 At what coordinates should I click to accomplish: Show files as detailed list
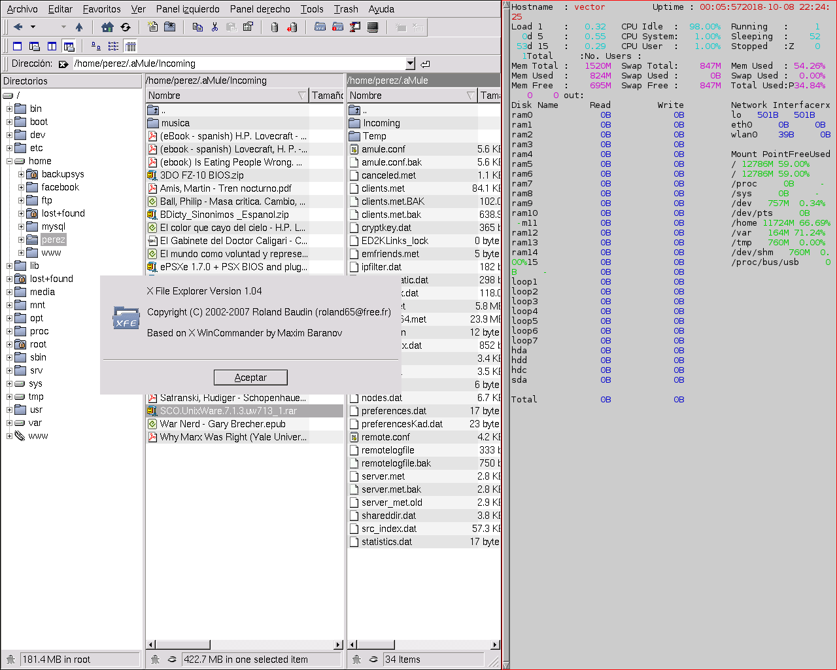[130, 46]
